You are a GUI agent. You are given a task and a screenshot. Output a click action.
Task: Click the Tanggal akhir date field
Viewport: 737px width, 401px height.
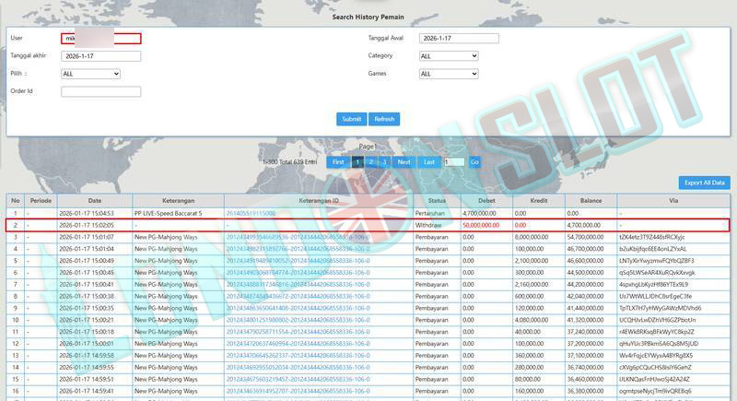pyautogui.click(x=100, y=56)
